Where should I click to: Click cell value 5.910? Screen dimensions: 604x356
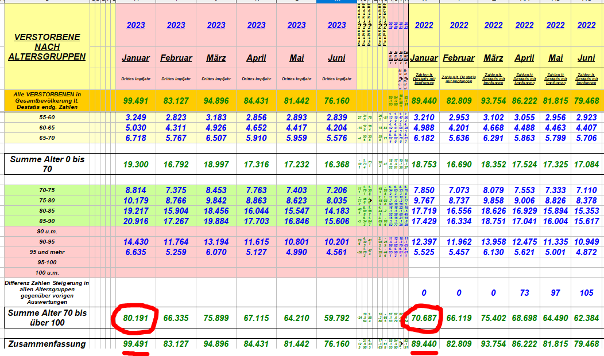256,138
